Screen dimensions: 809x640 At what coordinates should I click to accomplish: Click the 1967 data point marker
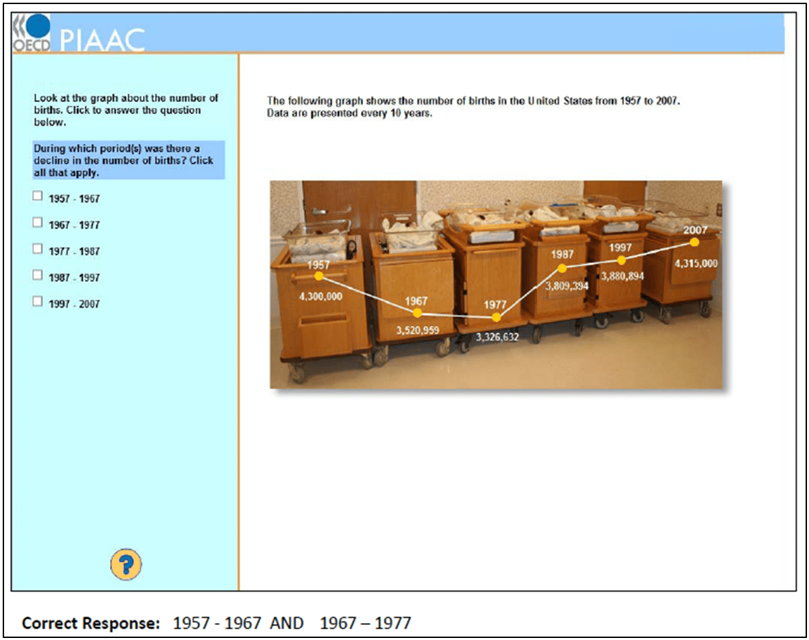point(417,313)
